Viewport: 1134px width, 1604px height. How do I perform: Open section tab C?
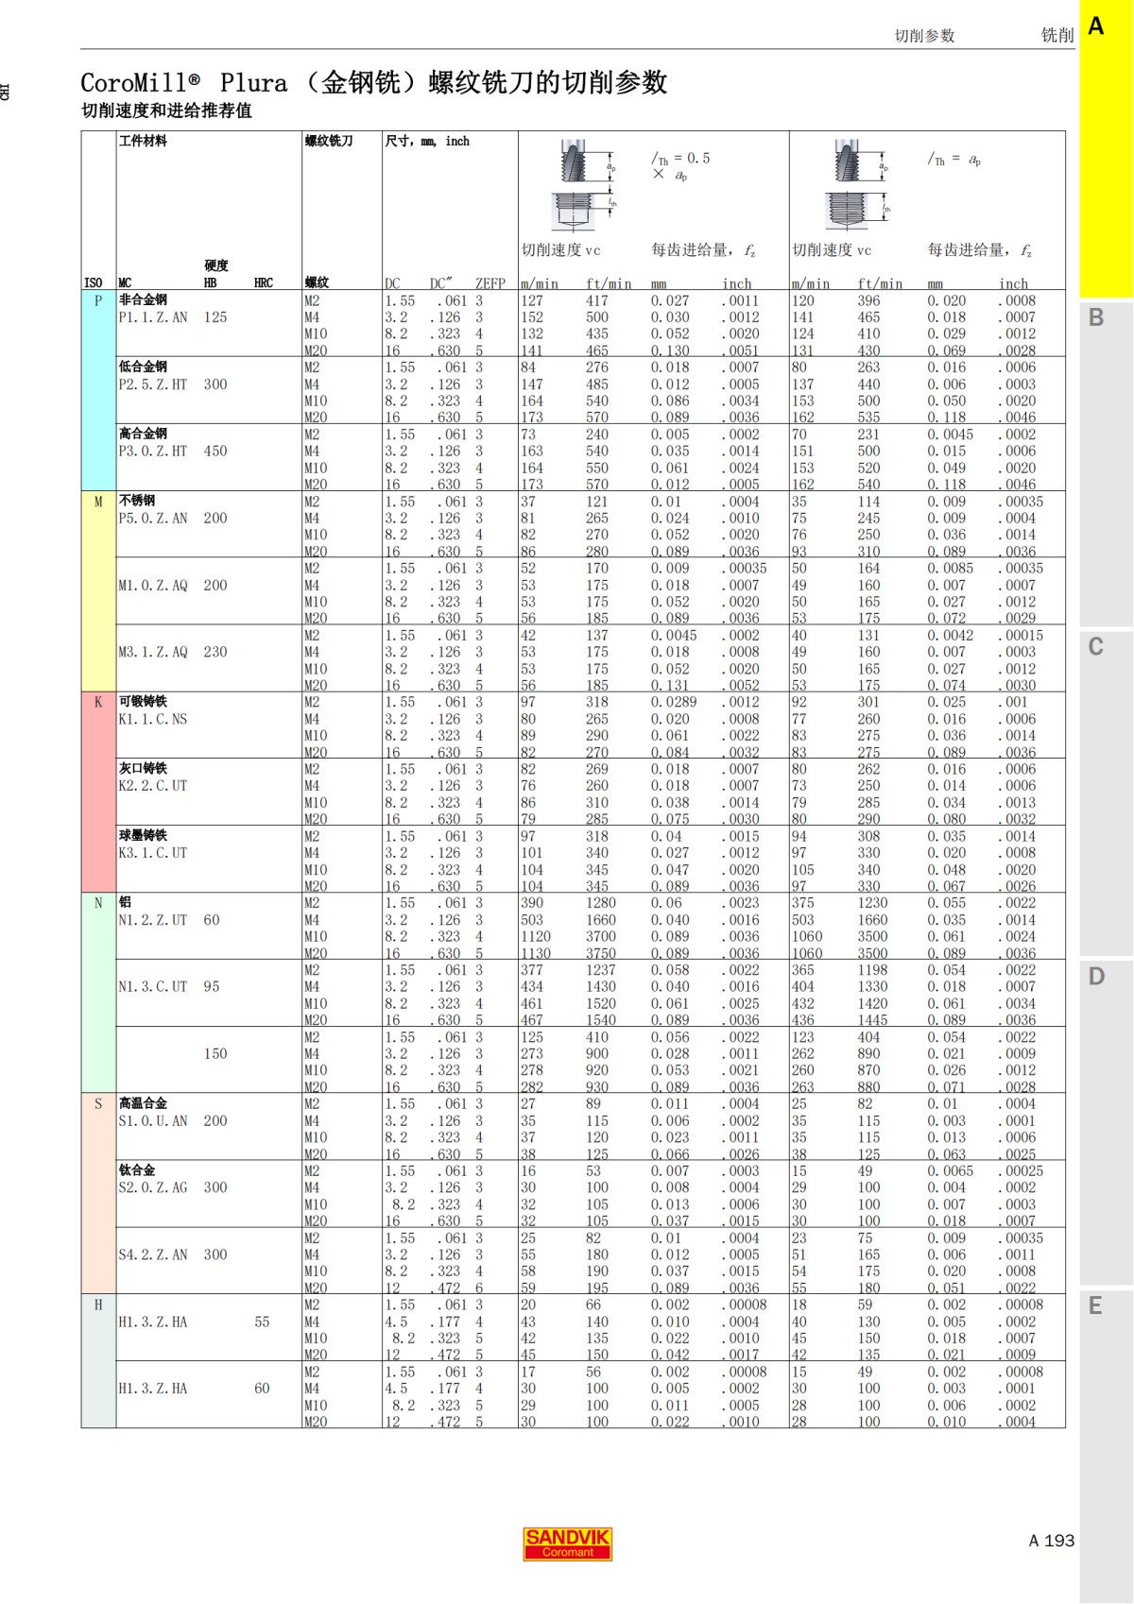(x=1106, y=792)
